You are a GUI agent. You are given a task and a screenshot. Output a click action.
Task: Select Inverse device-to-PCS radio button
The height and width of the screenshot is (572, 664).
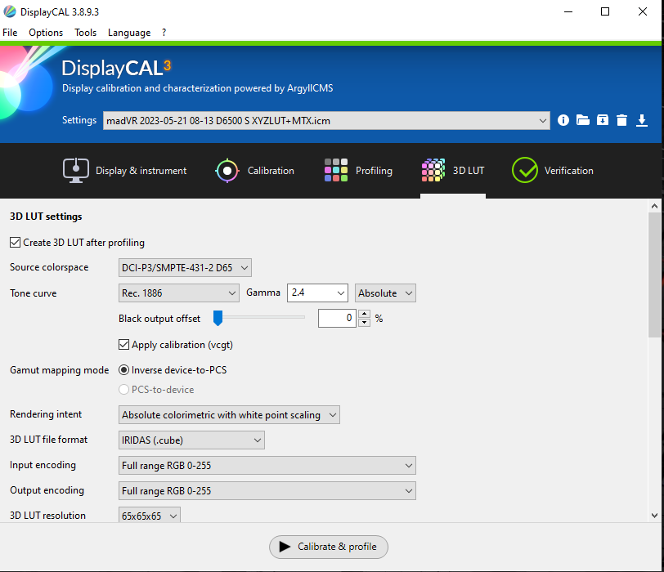click(123, 370)
